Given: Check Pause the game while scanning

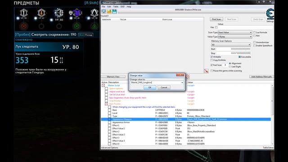Looking at the screenshot, I should (211, 71).
